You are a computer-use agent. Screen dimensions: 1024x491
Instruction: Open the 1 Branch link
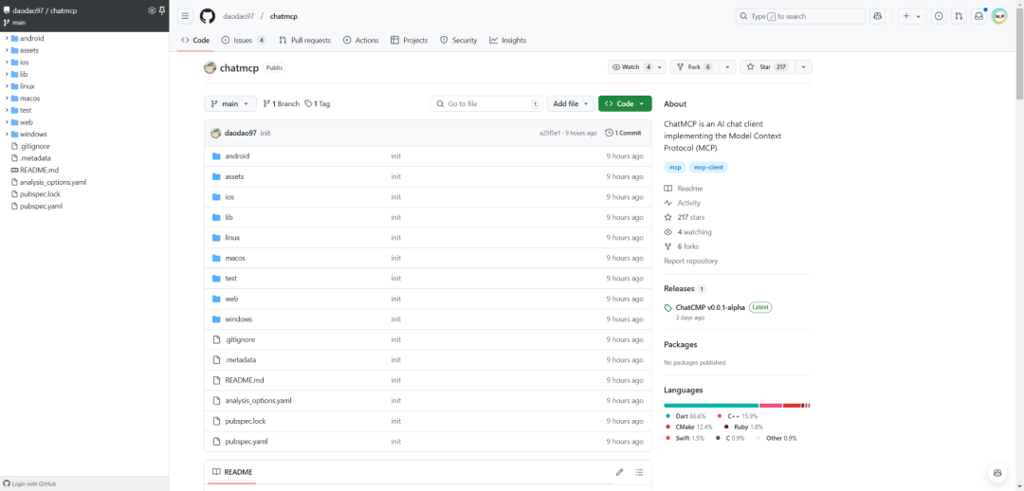[281, 104]
